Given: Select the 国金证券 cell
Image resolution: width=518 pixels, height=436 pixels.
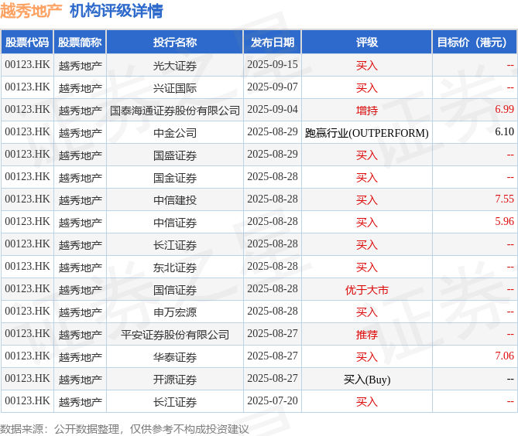Looking at the screenshot, I should [175, 178].
